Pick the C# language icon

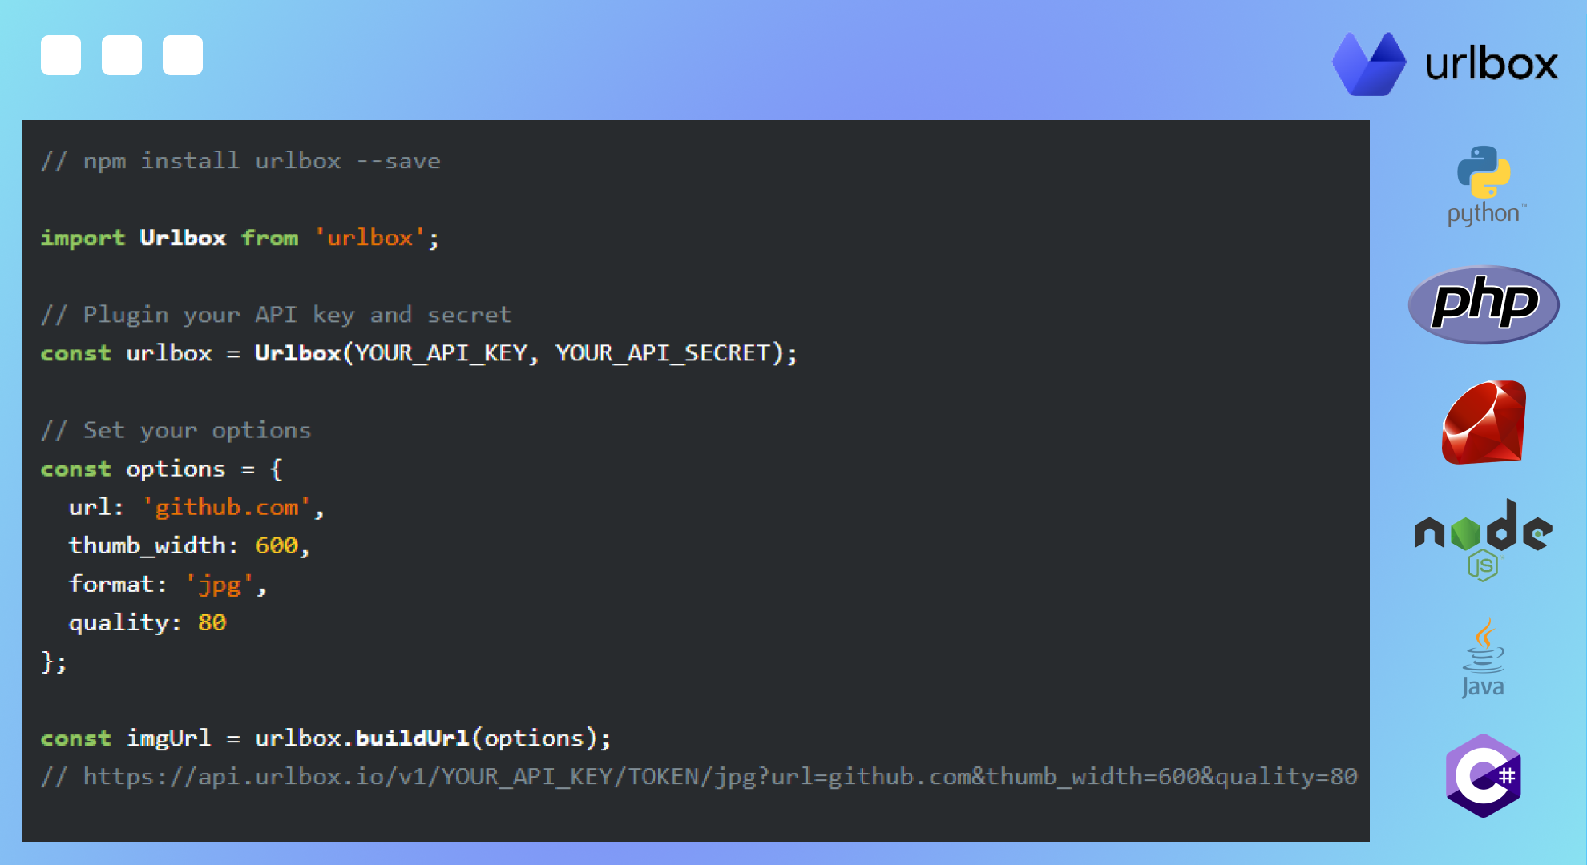pos(1484,775)
